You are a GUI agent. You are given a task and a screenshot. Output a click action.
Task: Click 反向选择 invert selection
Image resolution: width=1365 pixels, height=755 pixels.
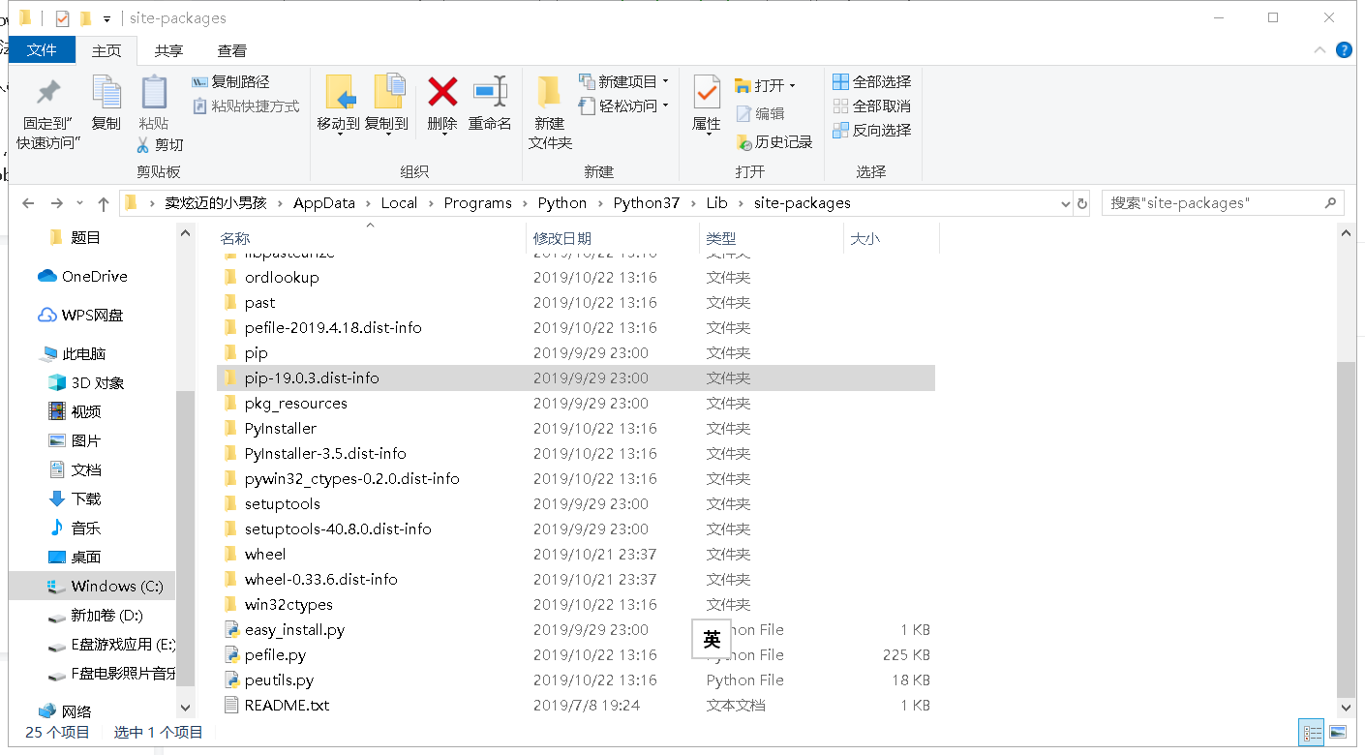[871, 130]
